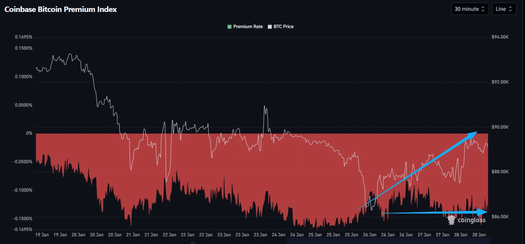
Task: Click the BTC price line peak near 23 Jan
Action: [x=264, y=106]
